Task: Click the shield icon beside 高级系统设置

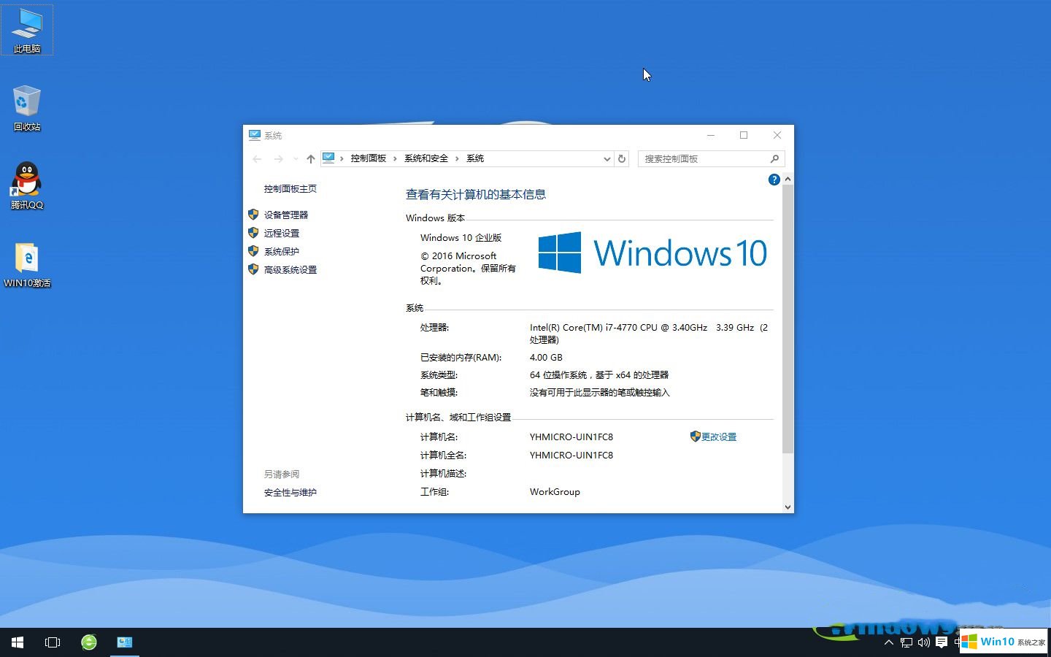Action: 253,269
